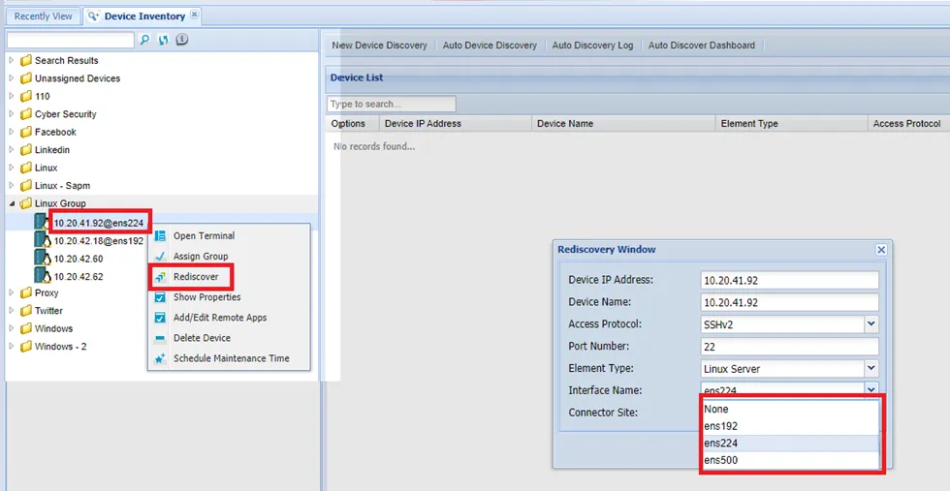Open Auto Device Discovery
The image size is (950, 491).
[490, 46]
